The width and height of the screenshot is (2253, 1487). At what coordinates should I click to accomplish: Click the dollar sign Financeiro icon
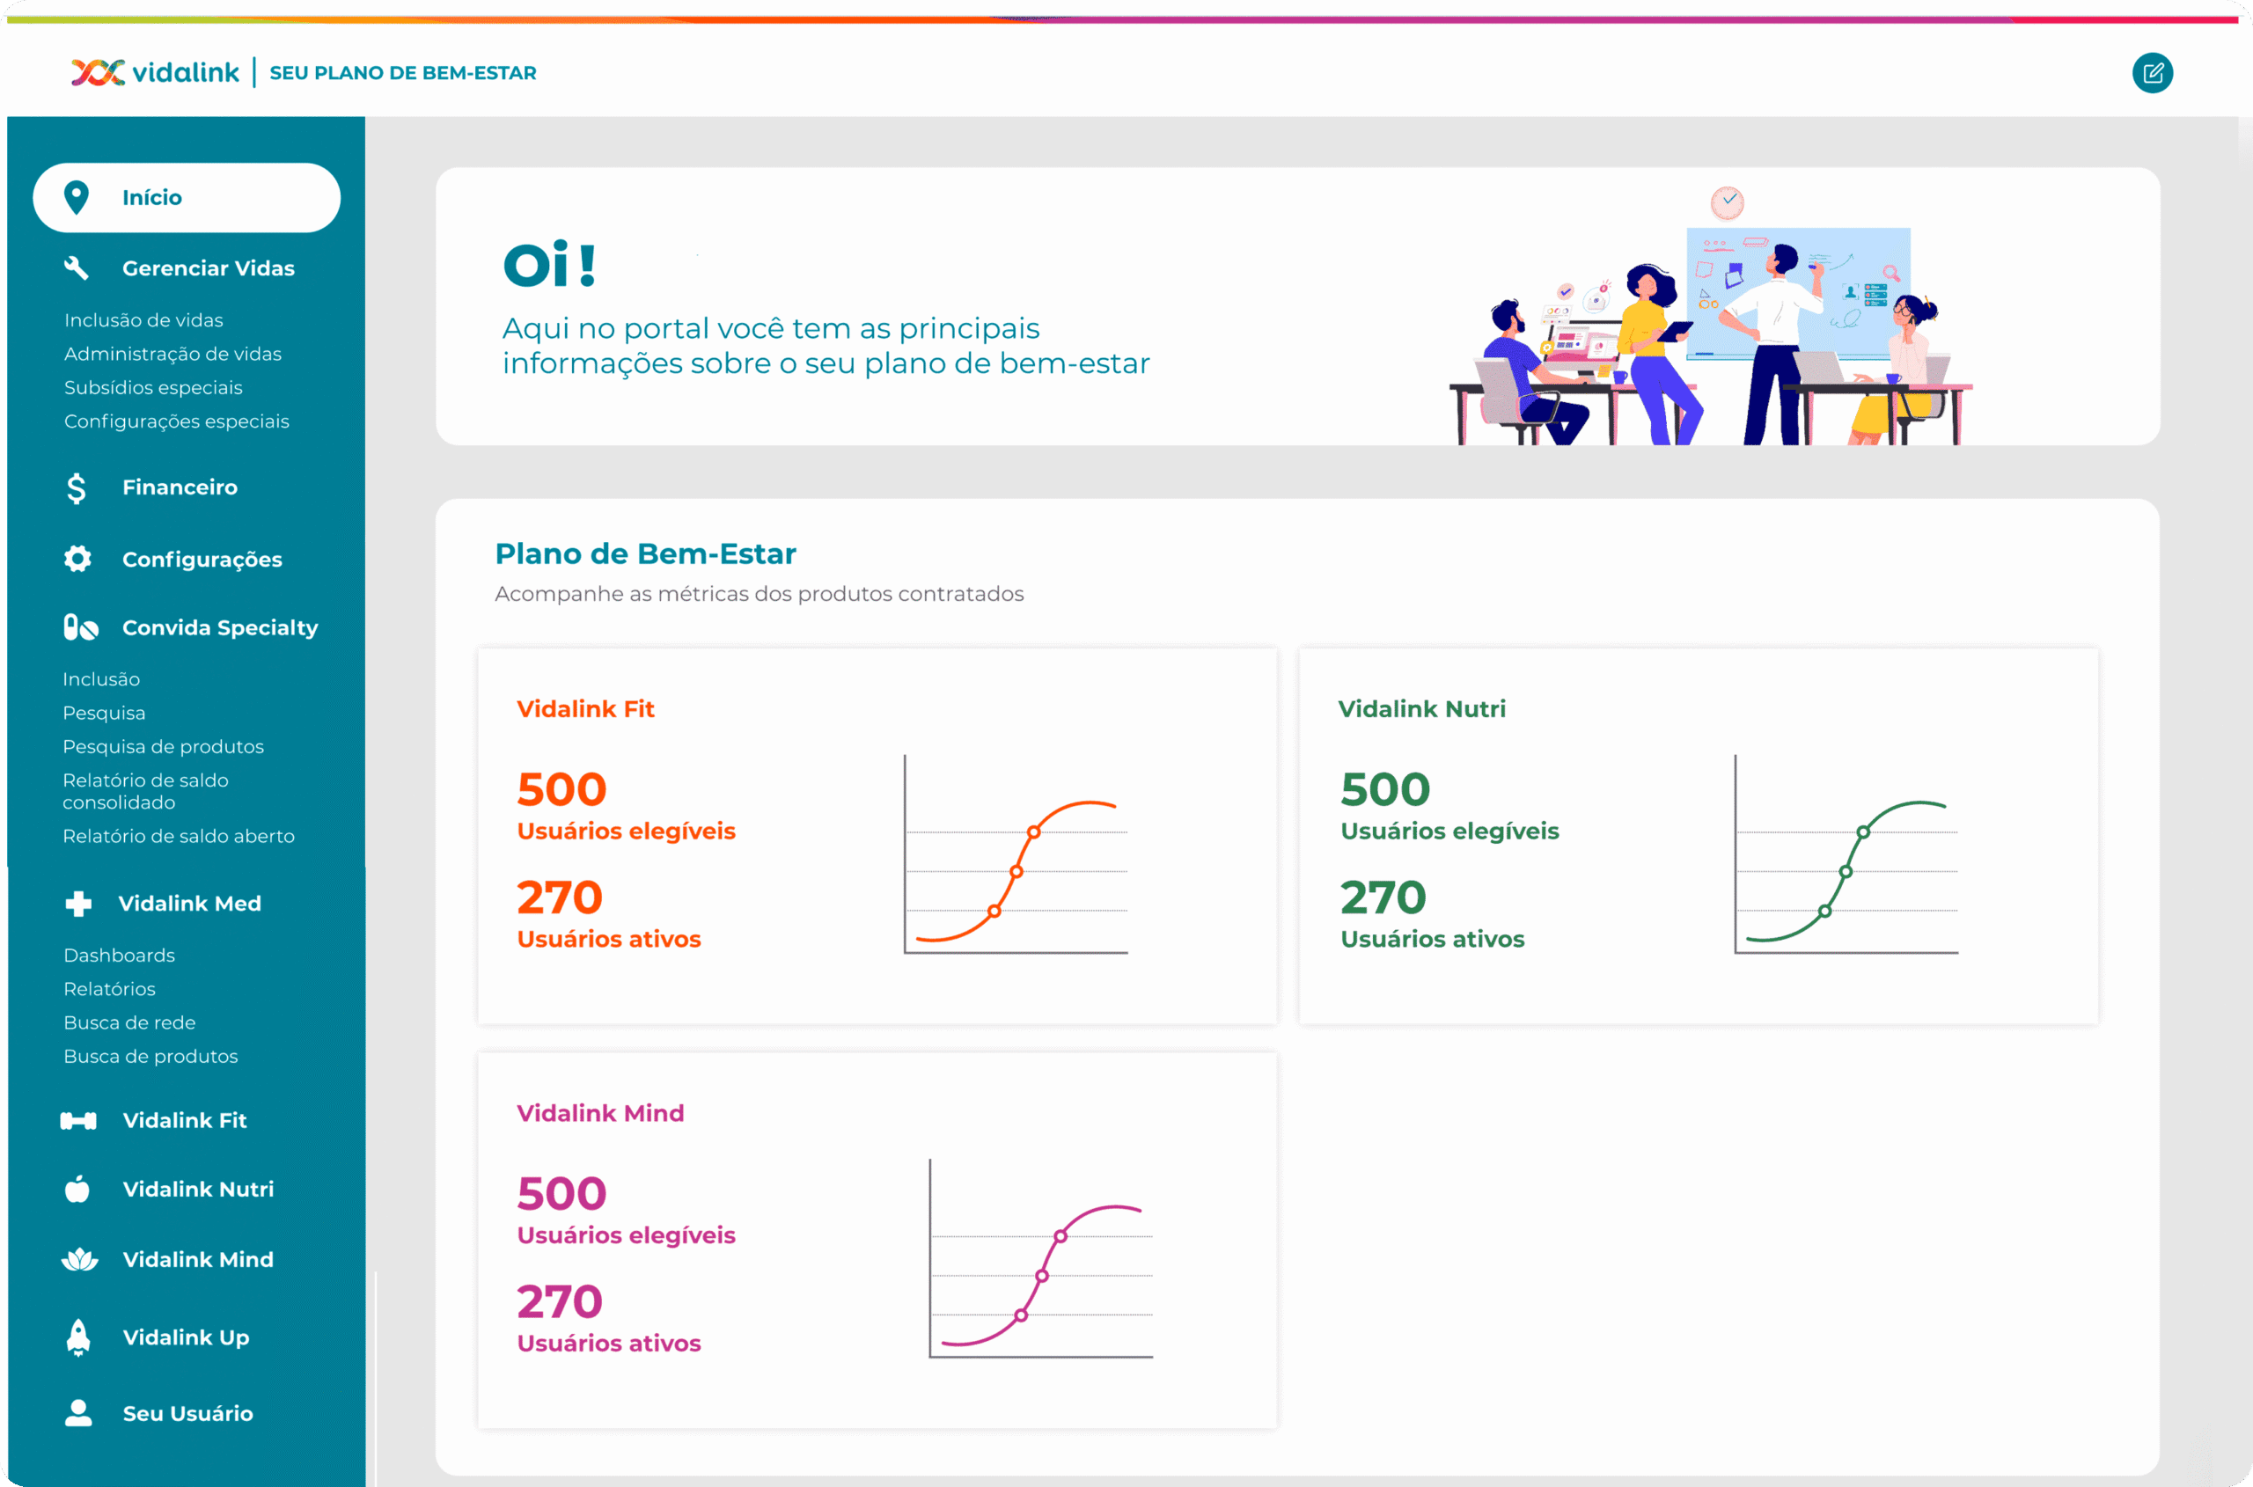click(x=76, y=487)
